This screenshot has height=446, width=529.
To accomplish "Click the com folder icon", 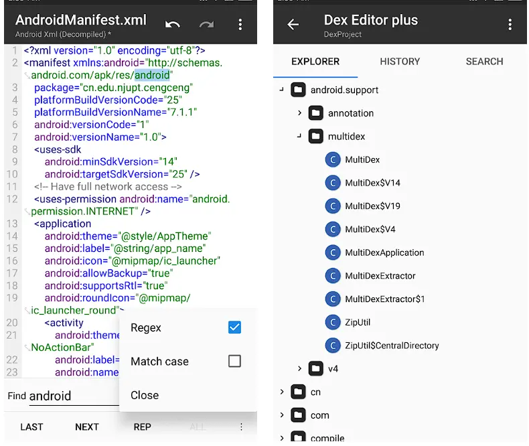I will [298, 415].
